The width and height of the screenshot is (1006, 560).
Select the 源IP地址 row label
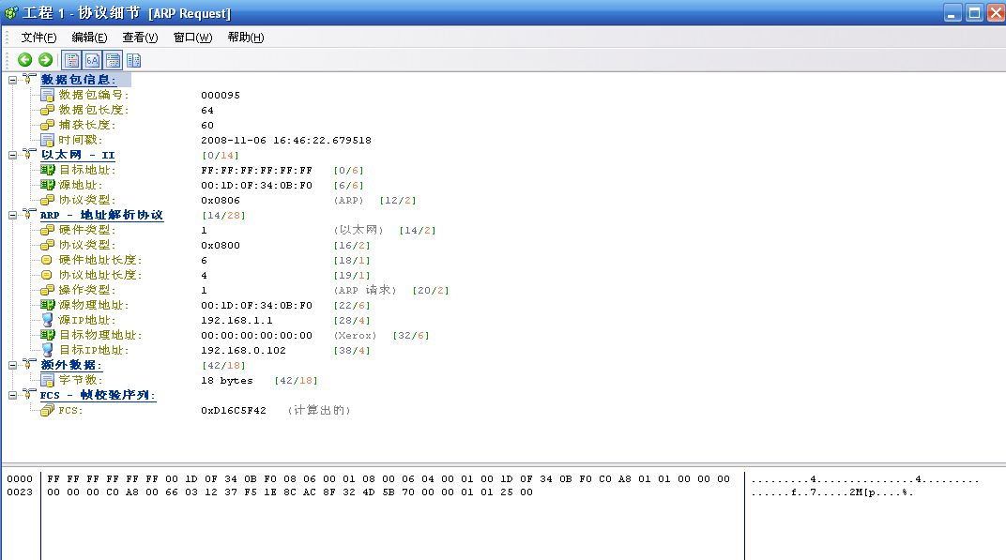[86, 320]
